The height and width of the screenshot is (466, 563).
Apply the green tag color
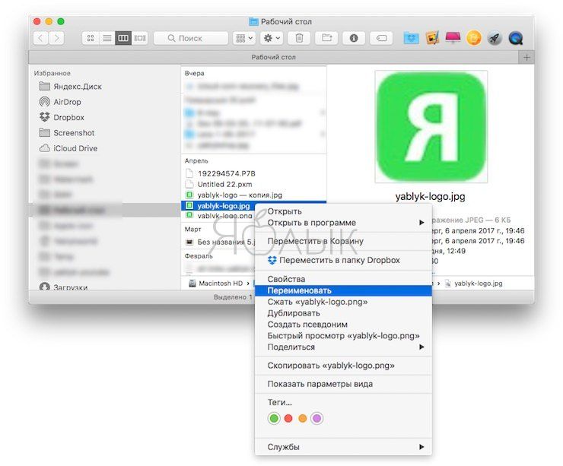coord(274,418)
